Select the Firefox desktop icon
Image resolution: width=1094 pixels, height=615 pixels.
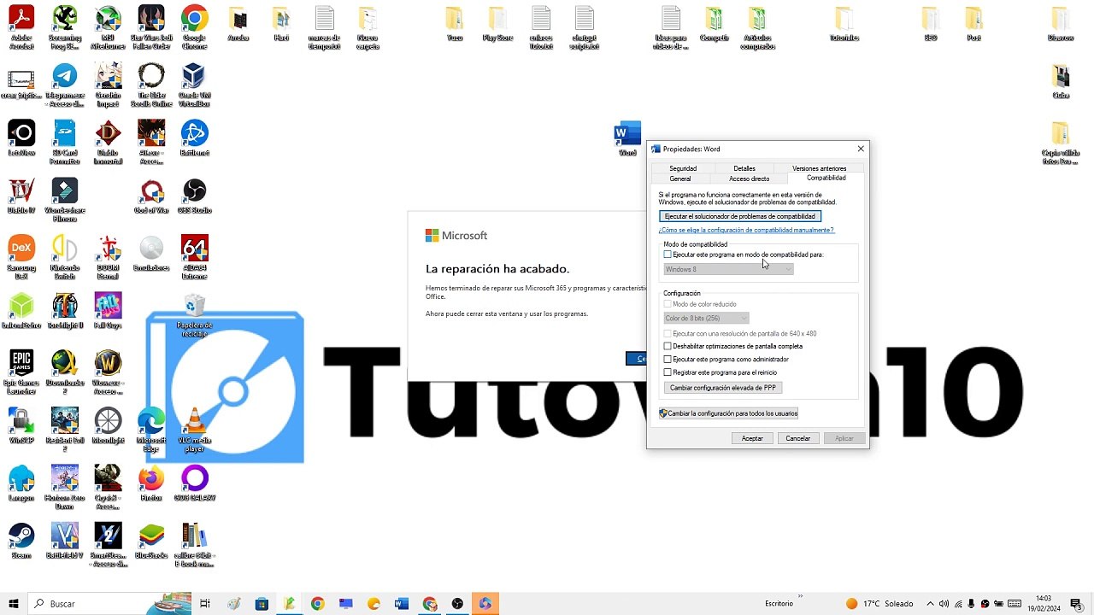151,483
